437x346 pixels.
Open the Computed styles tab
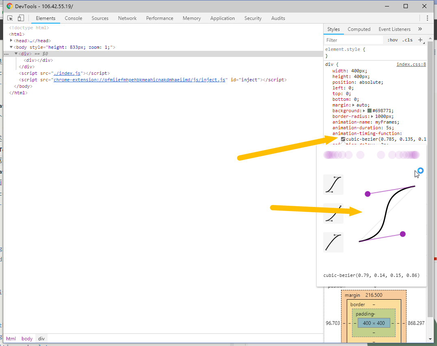[359, 29]
